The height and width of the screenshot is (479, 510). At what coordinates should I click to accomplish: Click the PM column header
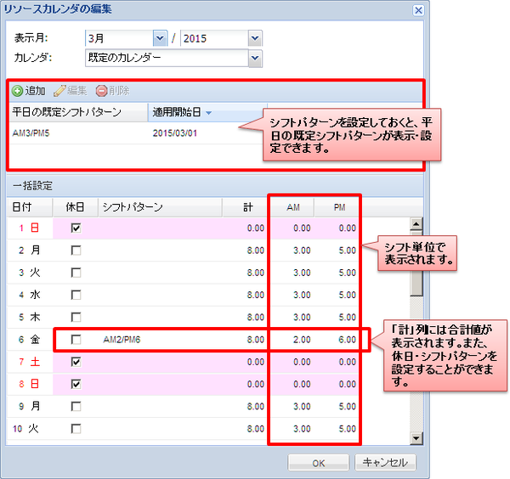[x=337, y=207]
